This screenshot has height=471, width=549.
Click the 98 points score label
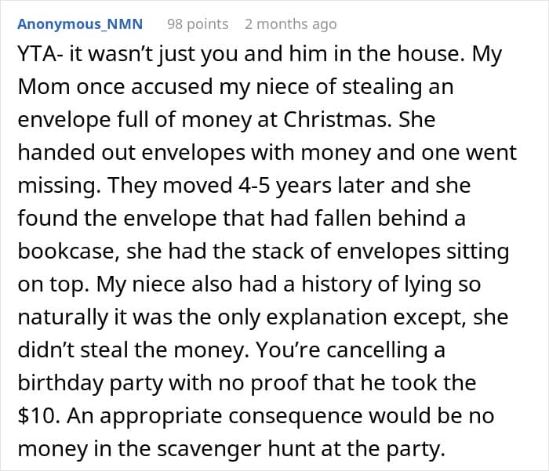[x=198, y=24]
